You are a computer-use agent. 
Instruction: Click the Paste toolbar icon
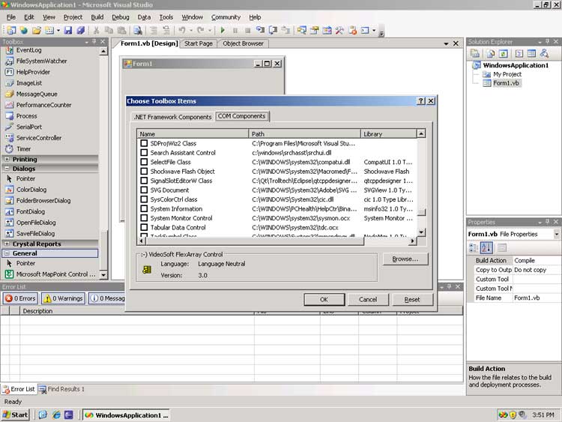coord(121,31)
